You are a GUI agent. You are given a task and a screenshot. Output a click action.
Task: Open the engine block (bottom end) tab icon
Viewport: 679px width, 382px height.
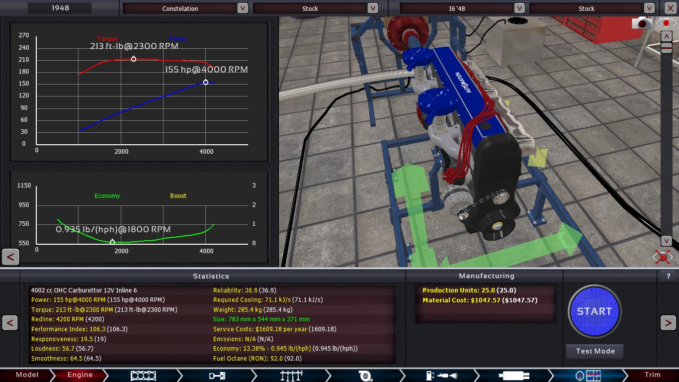click(x=143, y=376)
